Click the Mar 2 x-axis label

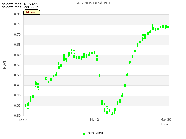point(94,120)
